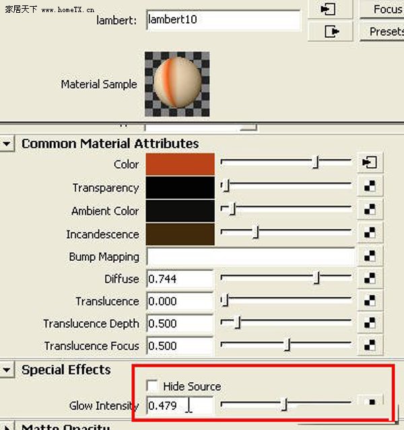This screenshot has width=404, height=430.
Task: Click the go-to-output-connection icon beside Presets
Action: pos(331,31)
